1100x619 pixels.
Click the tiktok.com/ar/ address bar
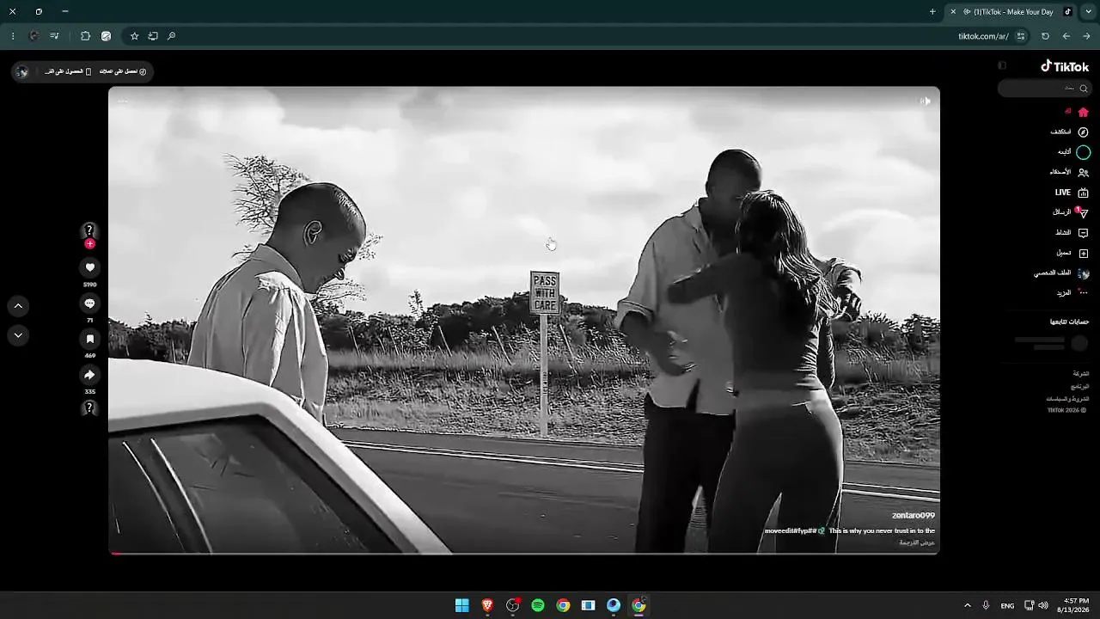coord(983,36)
